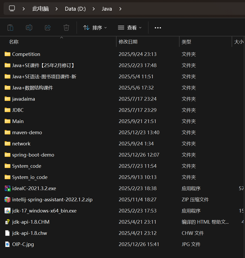This screenshot has width=245, height=258.
Task: Click the 此电脑 breadcrumb
Action: (40, 9)
